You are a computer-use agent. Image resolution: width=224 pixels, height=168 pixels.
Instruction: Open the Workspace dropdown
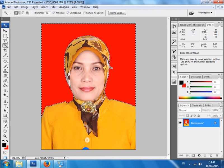point(205,13)
